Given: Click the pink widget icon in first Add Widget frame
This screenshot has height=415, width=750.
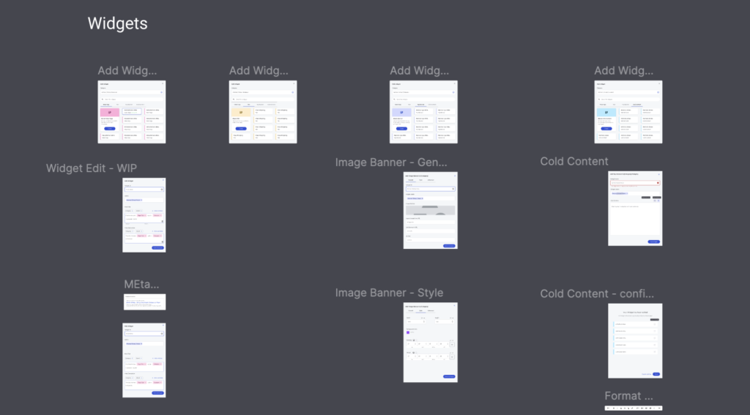Looking at the screenshot, I should pyautogui.click(x=110, y=112).
